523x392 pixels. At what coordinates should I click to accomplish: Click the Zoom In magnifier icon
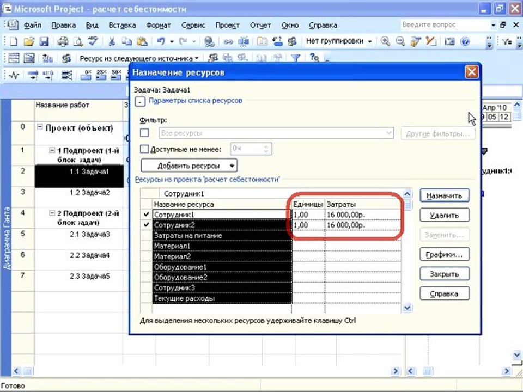[385, 41]
